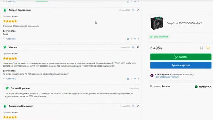
Task: Open the для владельцев Premium link
Action: click(x=167, y=77)
